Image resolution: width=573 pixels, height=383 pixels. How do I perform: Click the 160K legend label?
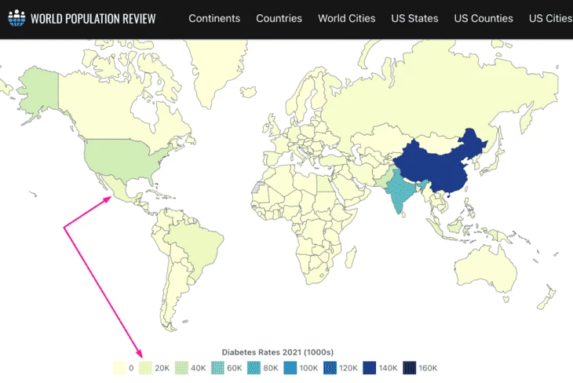pyautogui.click(x=428, y=368)
